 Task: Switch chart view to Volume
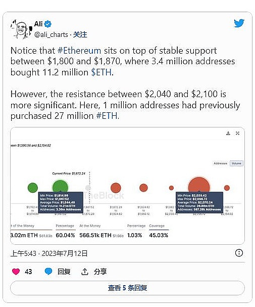237,163
